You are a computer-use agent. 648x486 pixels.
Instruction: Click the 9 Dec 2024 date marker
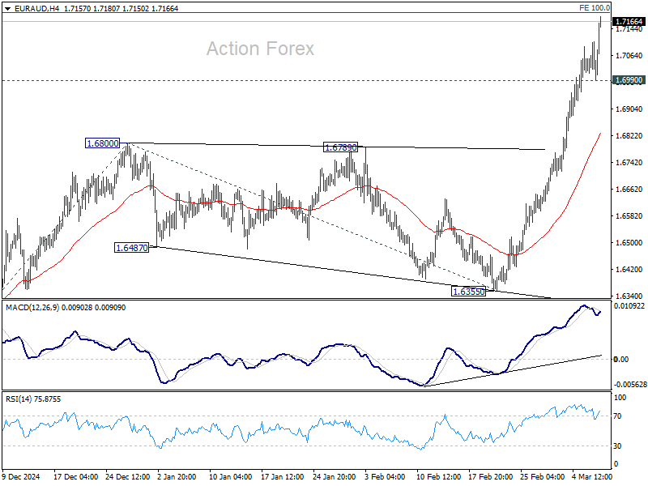(22, 476)
